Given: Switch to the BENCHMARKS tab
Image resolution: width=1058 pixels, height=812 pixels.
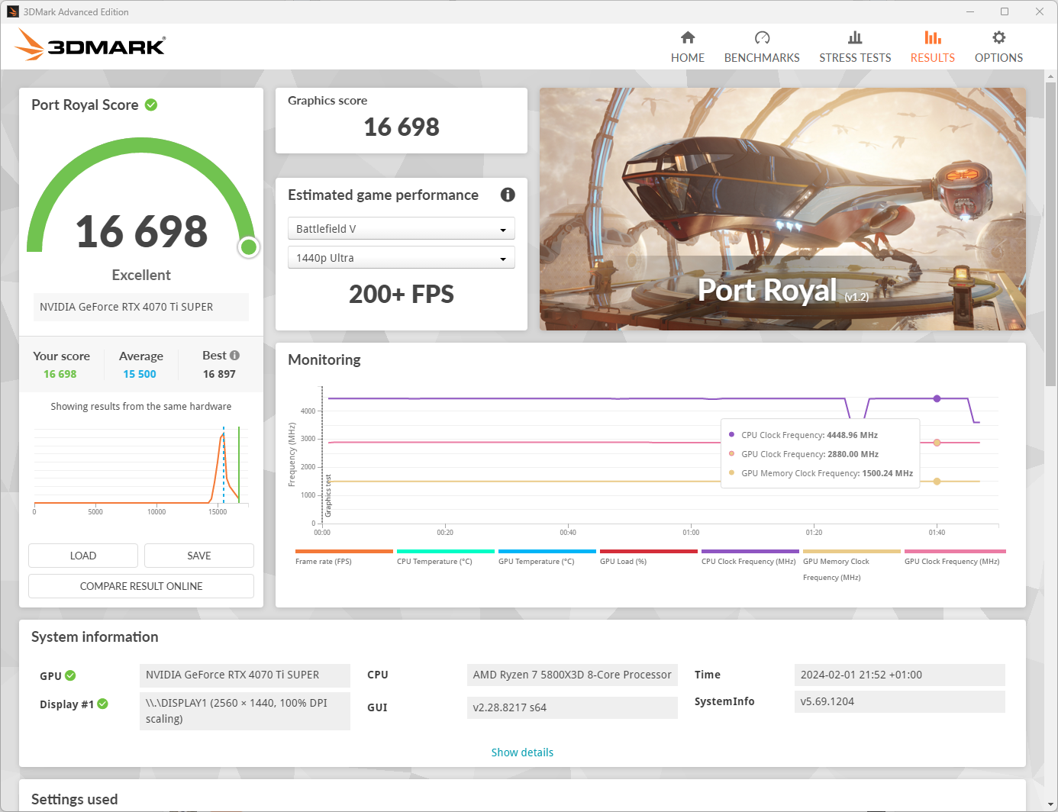Looking at the screenshot, I should tap(762, 47).
